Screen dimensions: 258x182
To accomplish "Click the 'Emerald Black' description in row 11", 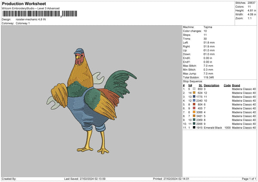I will coord(213,127).
